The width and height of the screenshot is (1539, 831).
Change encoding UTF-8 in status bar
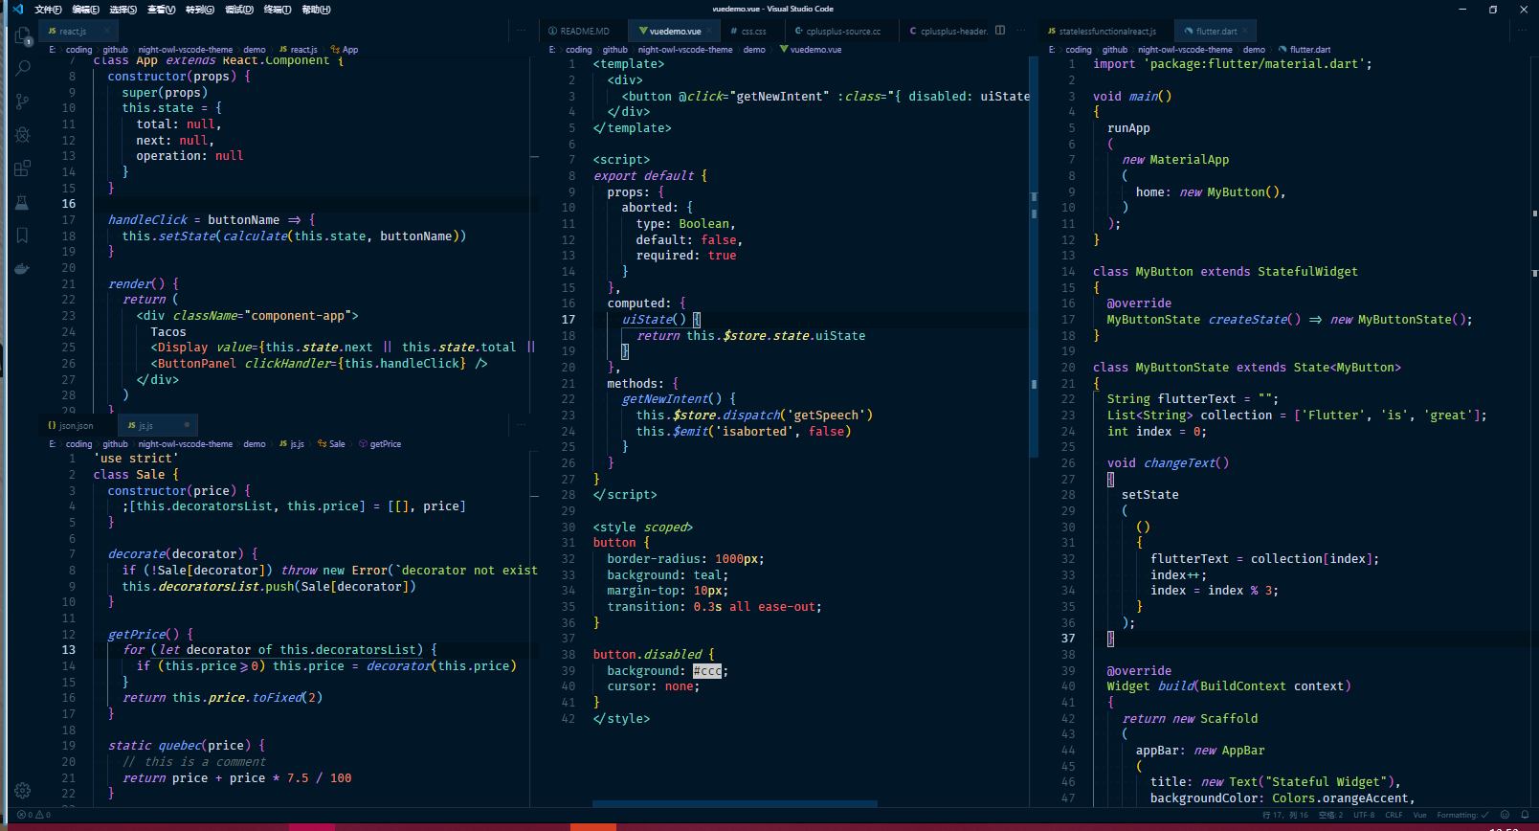(1364, 815)
